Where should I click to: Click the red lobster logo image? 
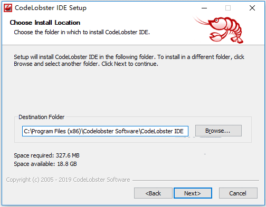218,29
